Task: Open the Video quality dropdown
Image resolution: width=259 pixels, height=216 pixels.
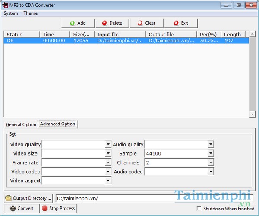Action: tap(108, 144)
